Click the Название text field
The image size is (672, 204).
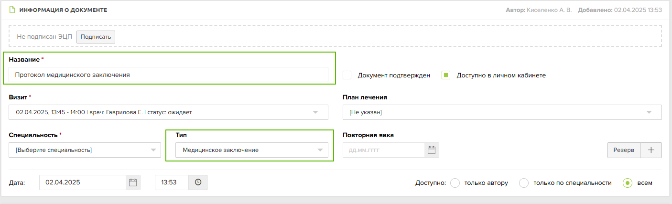(168, 75)
